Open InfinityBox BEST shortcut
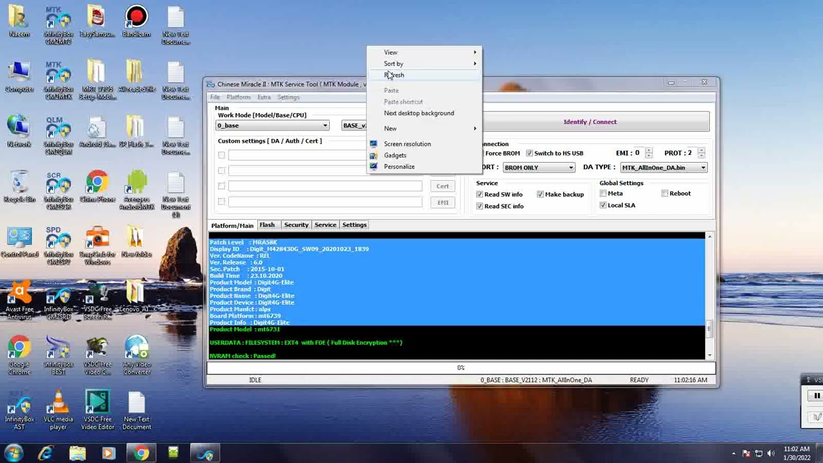 click(x=59, y=356)
